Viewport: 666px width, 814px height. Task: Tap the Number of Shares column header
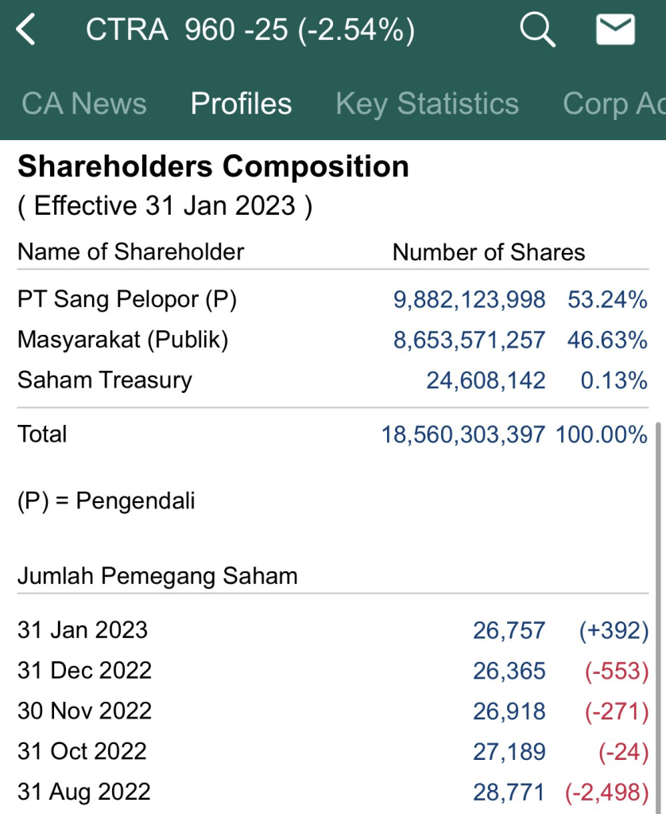[x=488, y=252]
